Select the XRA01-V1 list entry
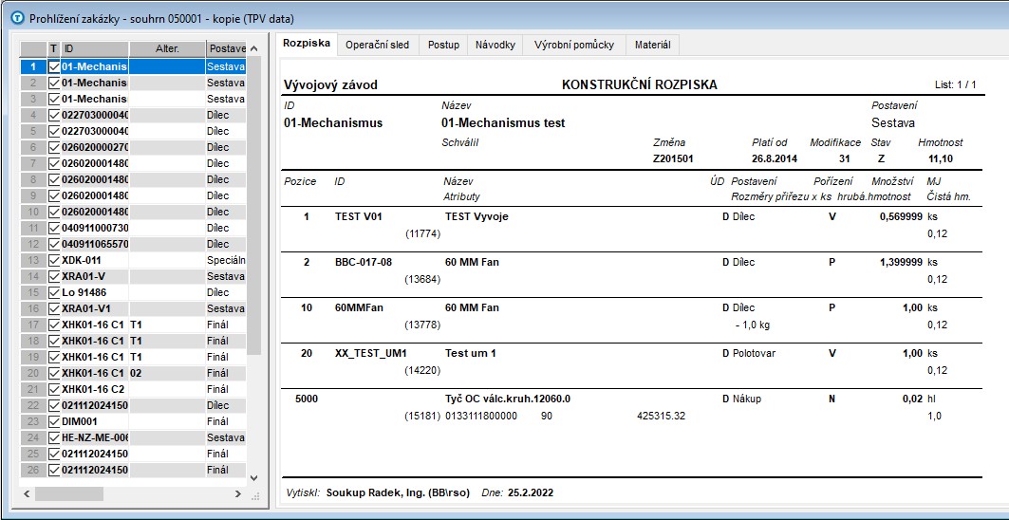The height and width of the screenshot is (520, 1009). click(133, 308)
